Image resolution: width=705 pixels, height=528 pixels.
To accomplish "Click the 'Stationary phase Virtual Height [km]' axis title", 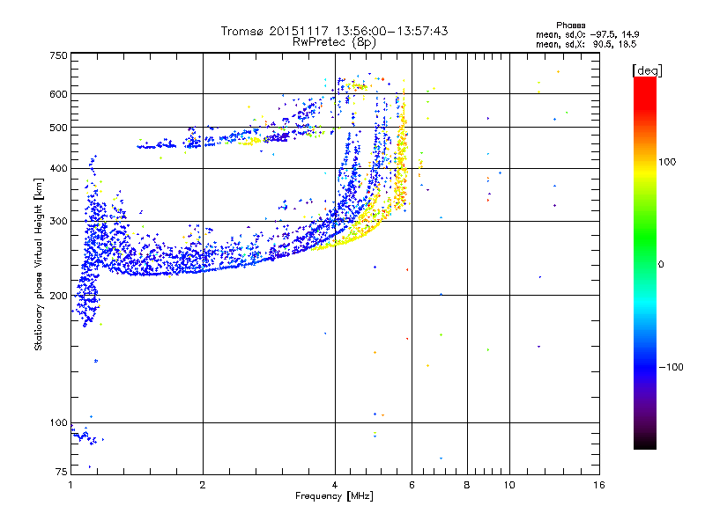I will 38,264.
